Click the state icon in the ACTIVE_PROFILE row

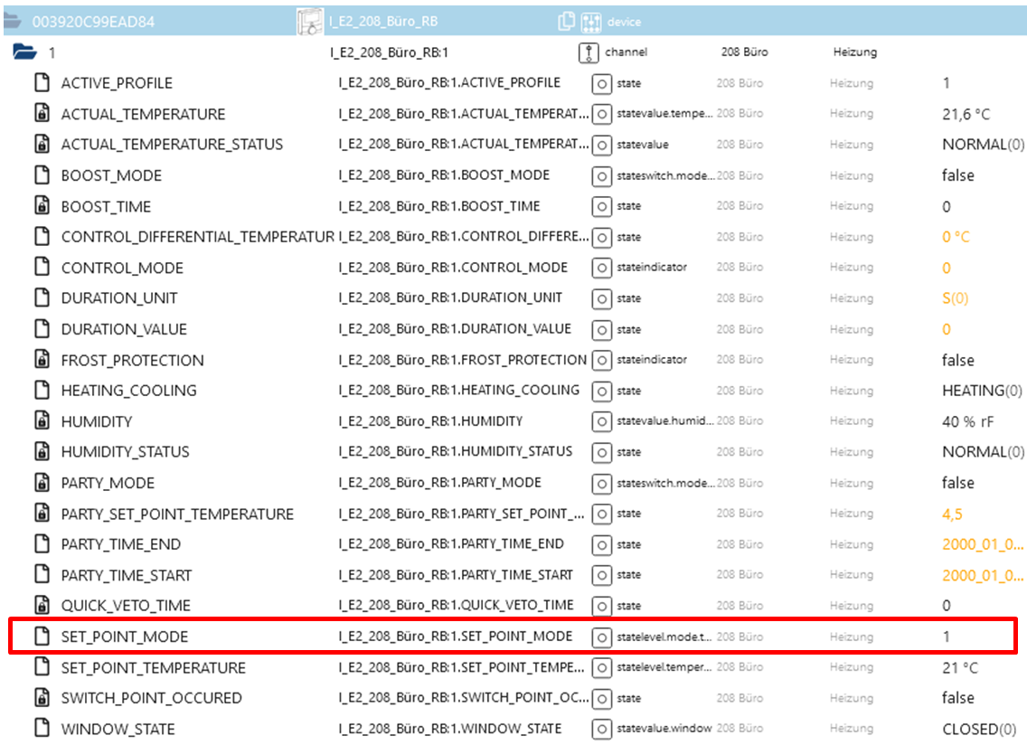(x=601, y=84)
